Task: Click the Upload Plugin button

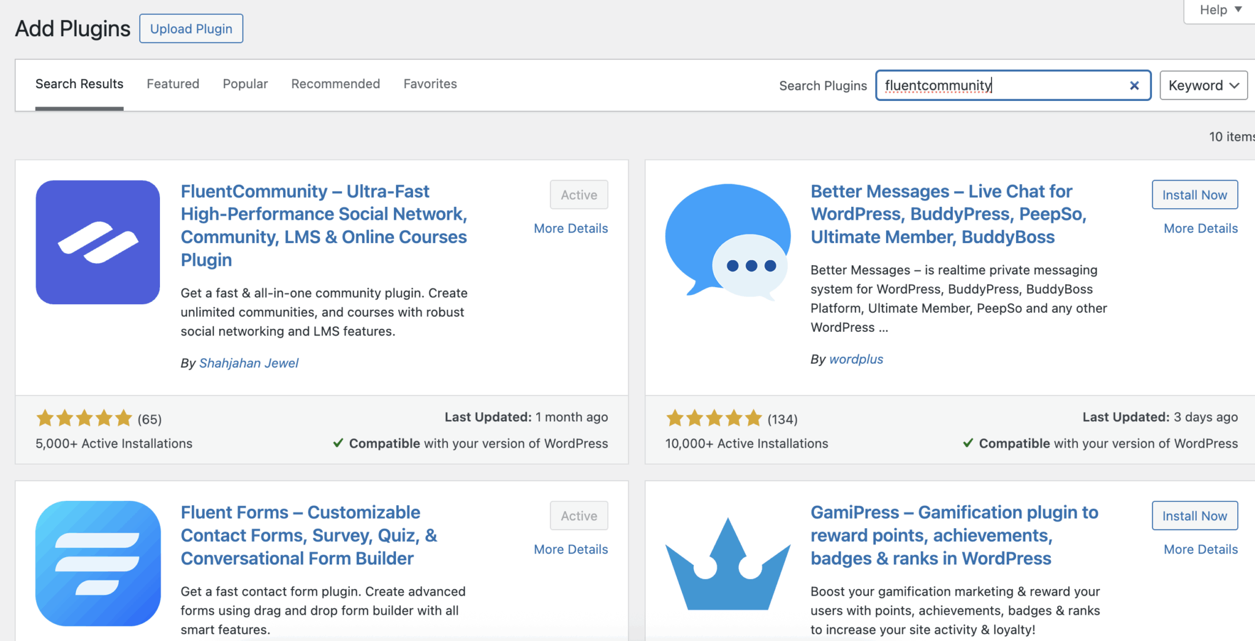Action: pos(191,28)
